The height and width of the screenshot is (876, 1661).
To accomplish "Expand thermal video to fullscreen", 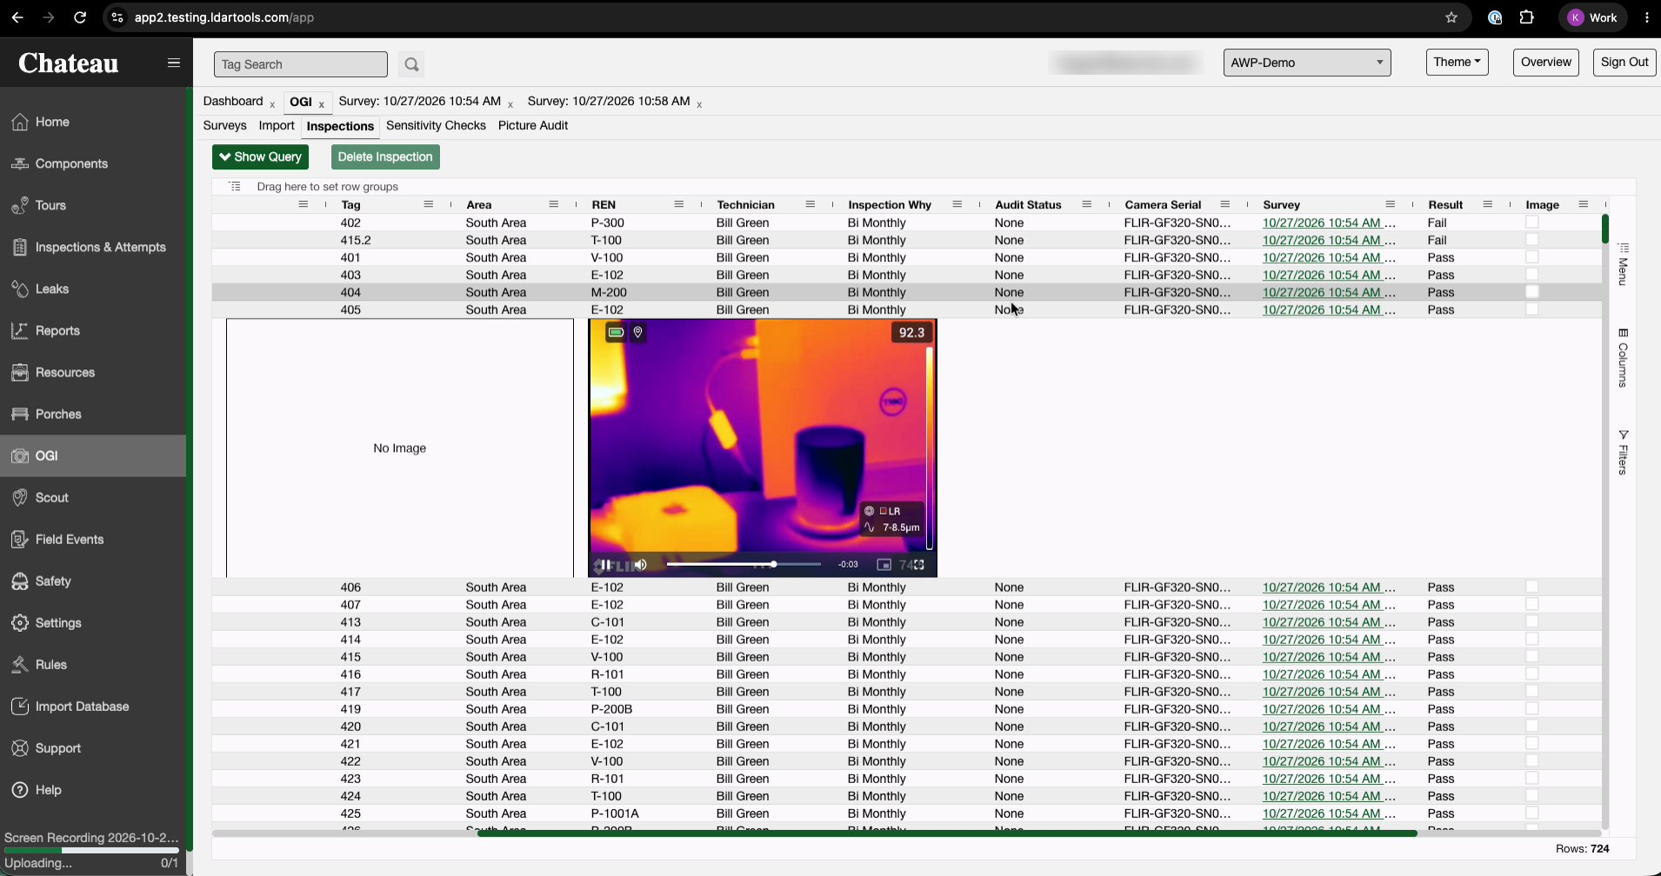I will [918, 565].
